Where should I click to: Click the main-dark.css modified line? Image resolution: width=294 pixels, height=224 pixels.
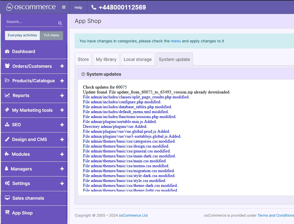point(129,156)
